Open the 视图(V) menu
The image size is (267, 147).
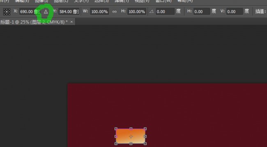pos(142,1)
